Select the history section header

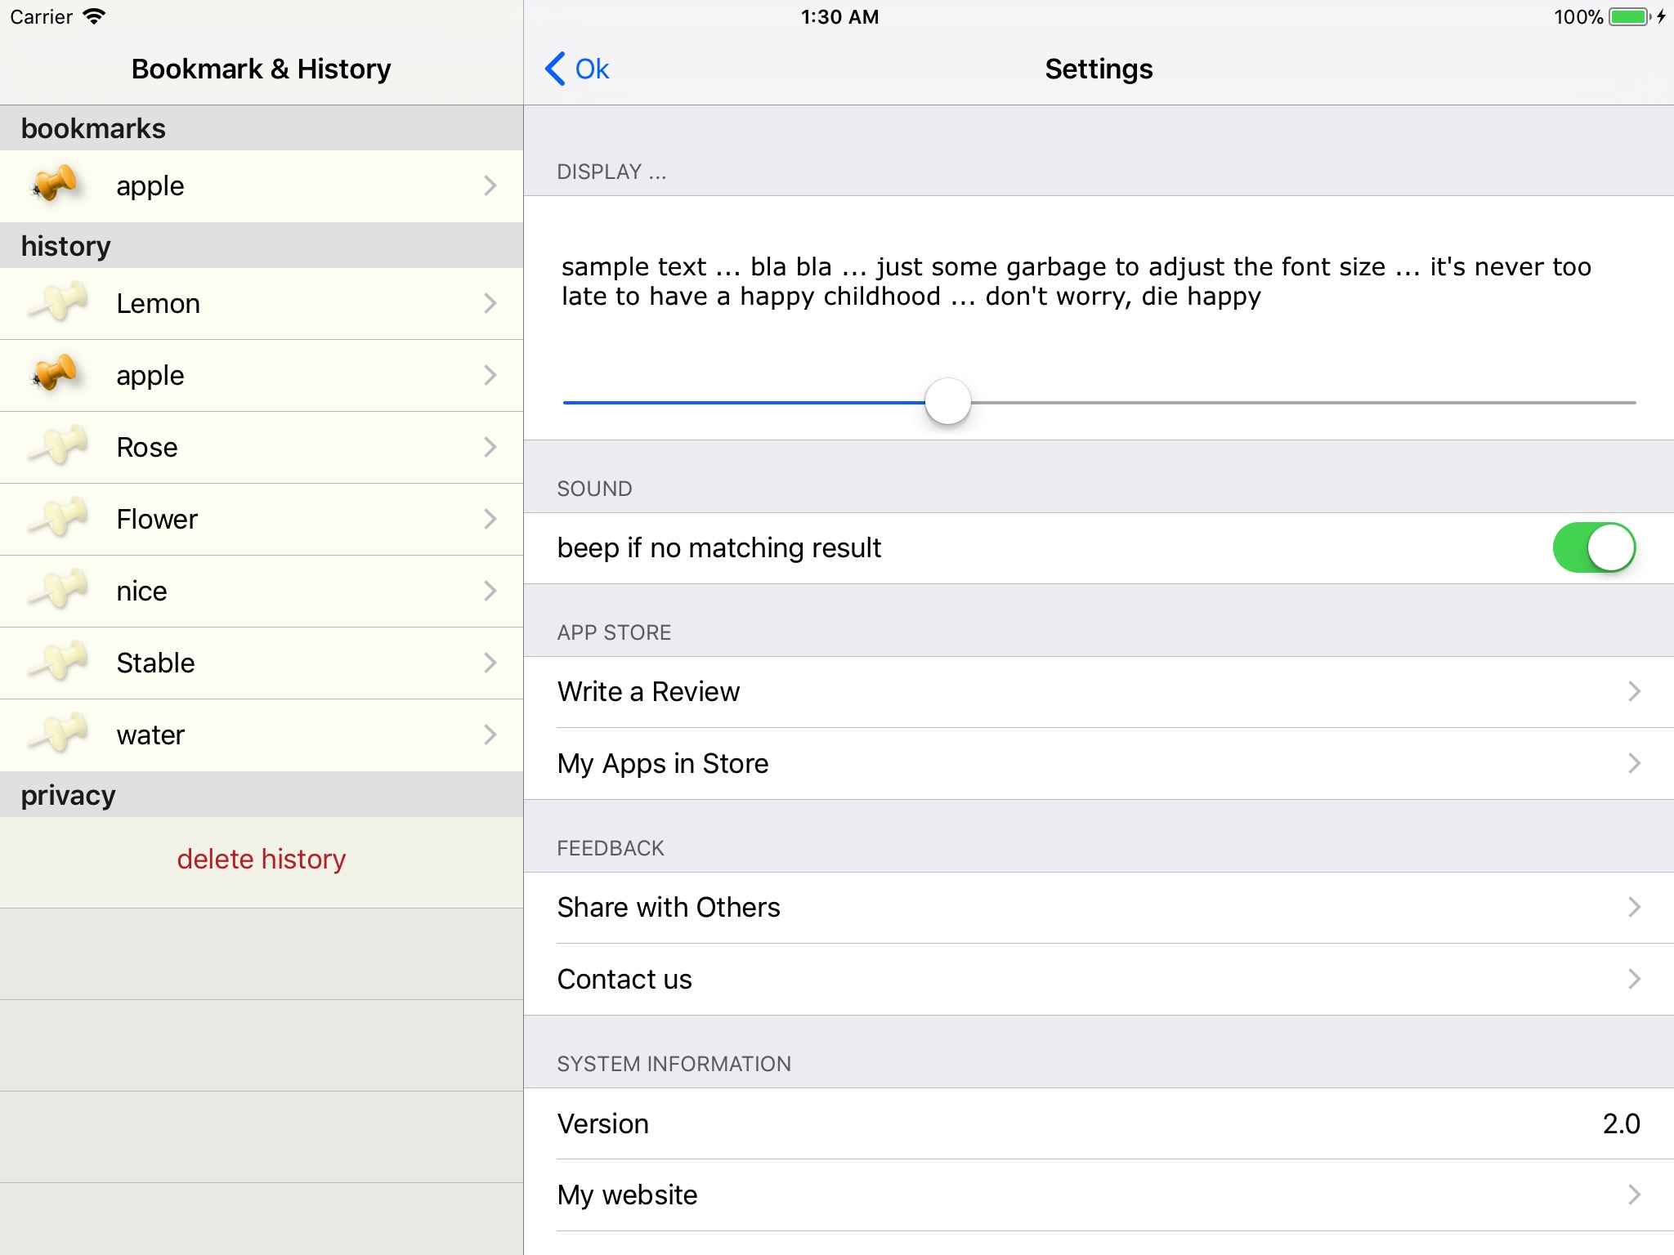[x=261, y=245]
